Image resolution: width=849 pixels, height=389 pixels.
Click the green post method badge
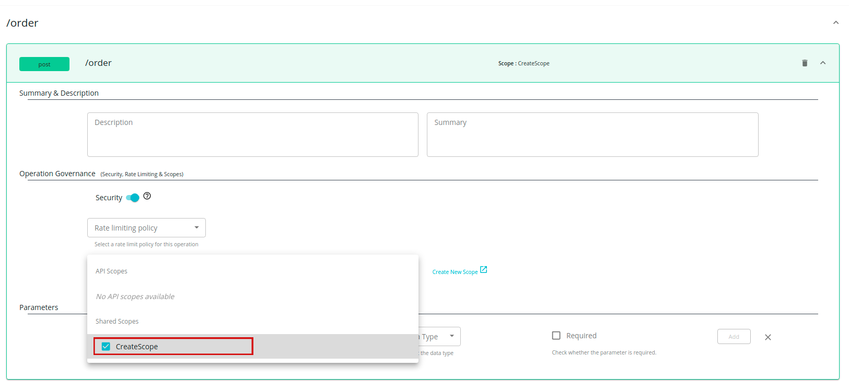tap(44, 64)
